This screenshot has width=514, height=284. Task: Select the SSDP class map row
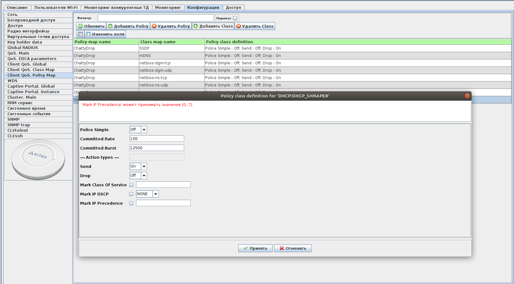coord(293,48)
